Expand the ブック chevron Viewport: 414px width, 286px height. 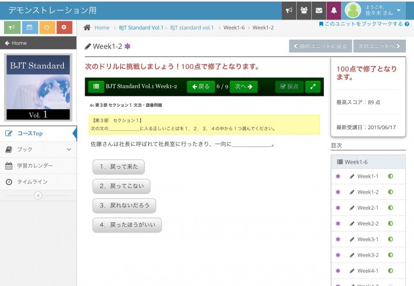69,149
